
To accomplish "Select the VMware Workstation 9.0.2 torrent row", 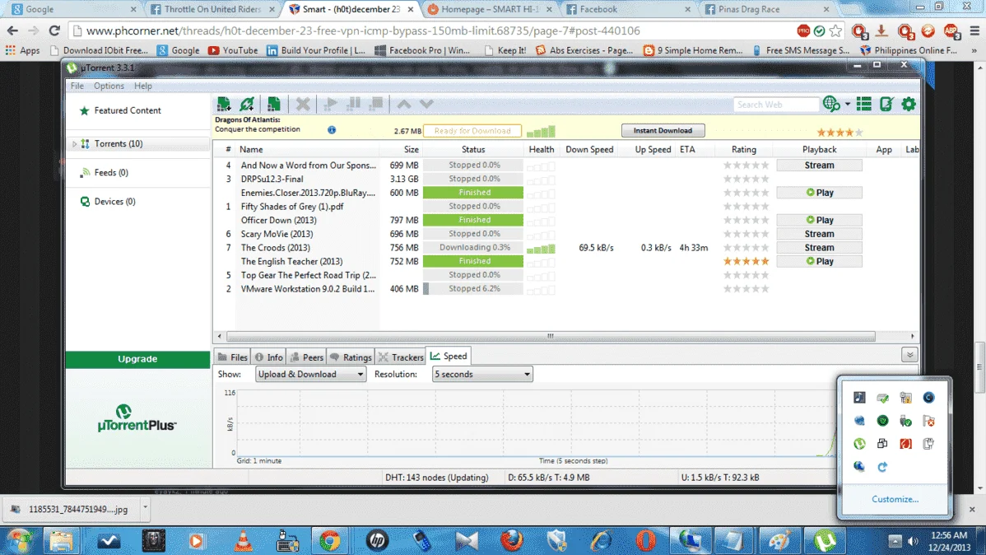I will (x=566, y=289).
